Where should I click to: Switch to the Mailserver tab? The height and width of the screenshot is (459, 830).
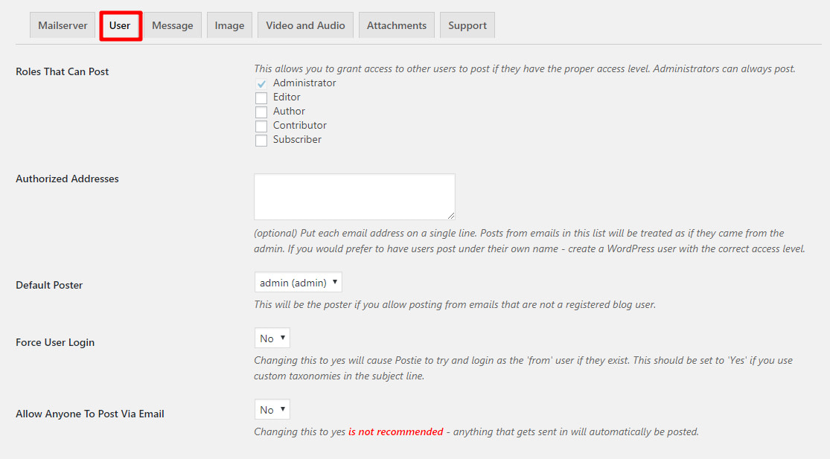(x=62, y=25)
